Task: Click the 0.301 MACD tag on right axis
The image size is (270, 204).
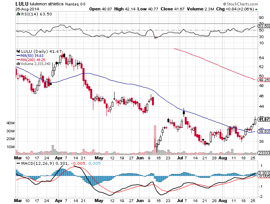Action: [x=263, y=173]
